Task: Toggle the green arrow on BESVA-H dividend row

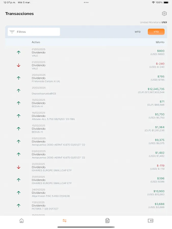Action: point(18,103)
